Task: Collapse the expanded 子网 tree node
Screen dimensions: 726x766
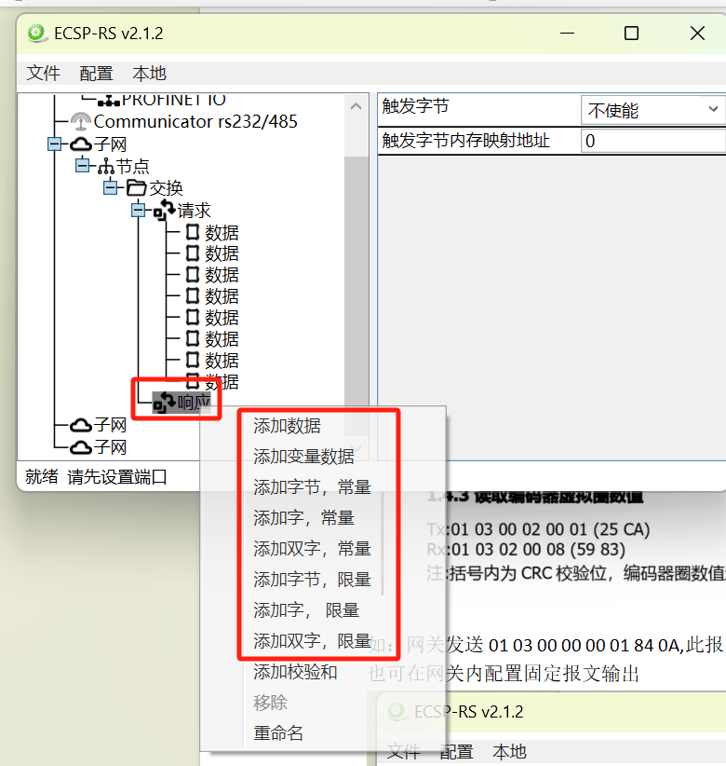Action: tap(55, 144)
